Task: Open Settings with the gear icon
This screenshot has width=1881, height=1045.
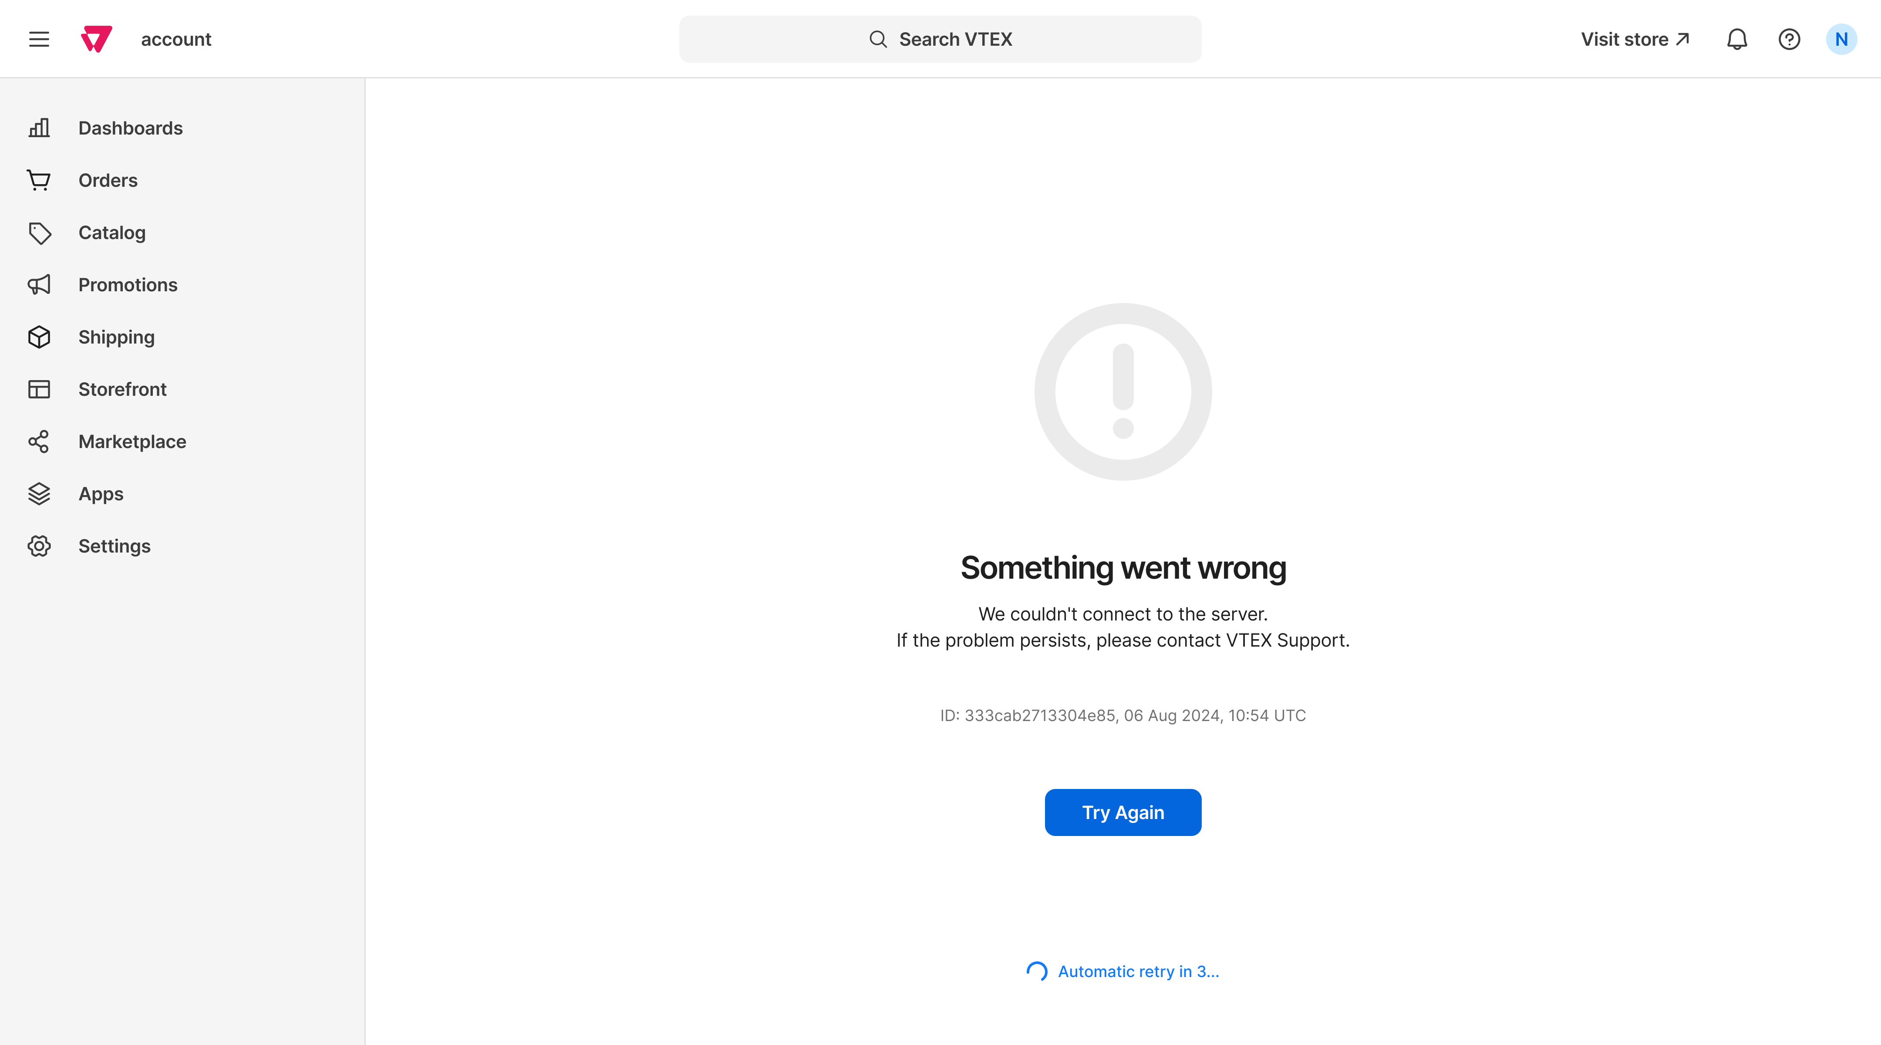Action: [39, 546]
